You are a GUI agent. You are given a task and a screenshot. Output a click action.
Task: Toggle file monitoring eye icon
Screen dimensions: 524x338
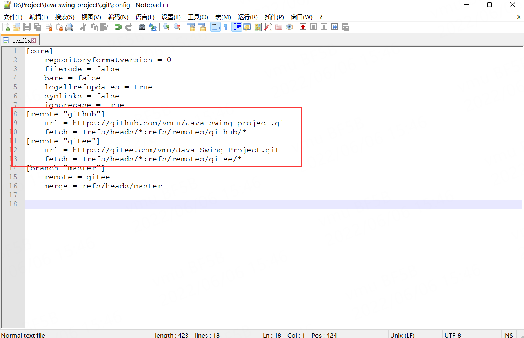tap(289, 27)
